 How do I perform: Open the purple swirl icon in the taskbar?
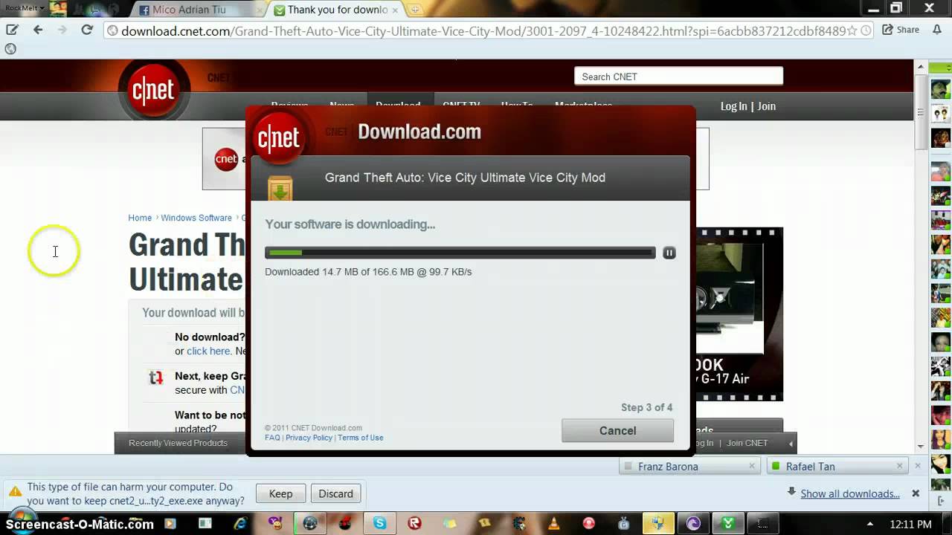tap(694, 524)
